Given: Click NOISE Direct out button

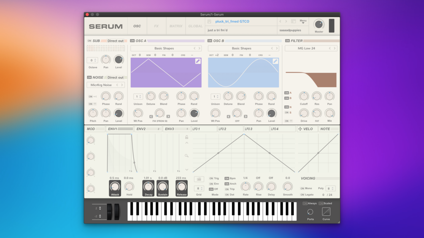Looking at the screenshot, I should point(116,78).
